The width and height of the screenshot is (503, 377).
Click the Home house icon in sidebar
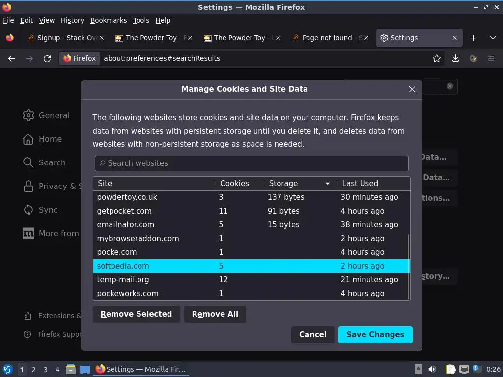click(28, 139)
